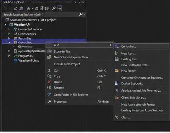This screenshot has width=170, height=133.
Task: Click the Open Folder arrow icon
Action: point(49,94)
